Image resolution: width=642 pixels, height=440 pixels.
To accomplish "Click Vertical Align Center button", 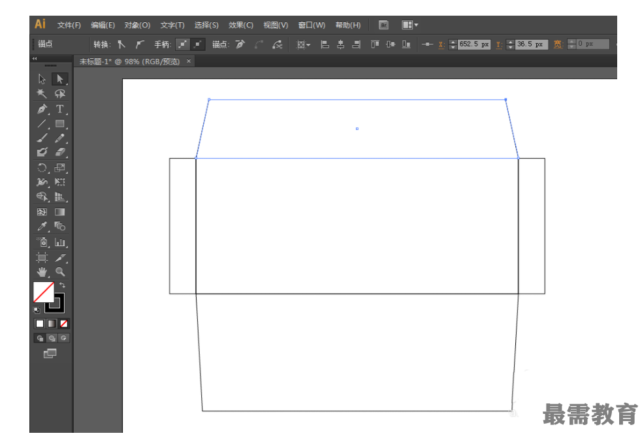I will (x=391, y=44).
